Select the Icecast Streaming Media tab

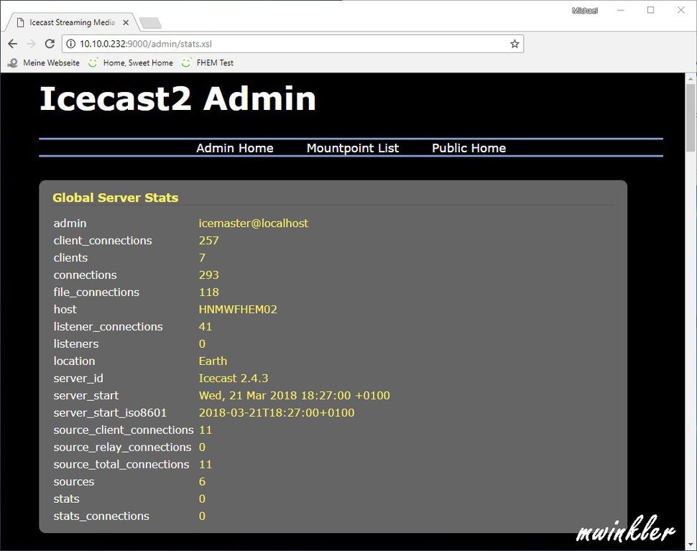72,22
